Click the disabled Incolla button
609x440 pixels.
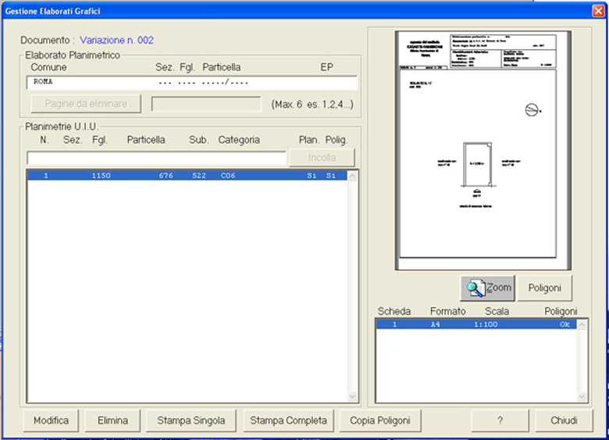[x=322, y=158]
